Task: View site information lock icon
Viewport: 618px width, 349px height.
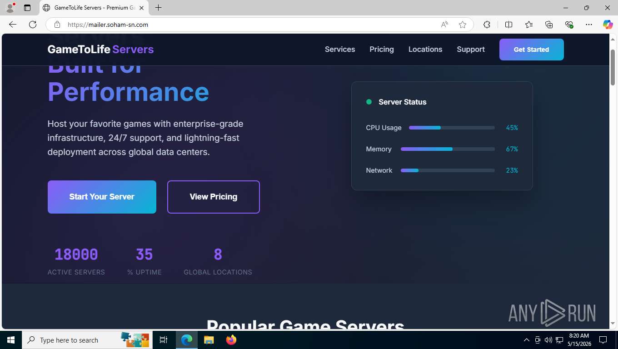Action: click(x=57, y=25)
